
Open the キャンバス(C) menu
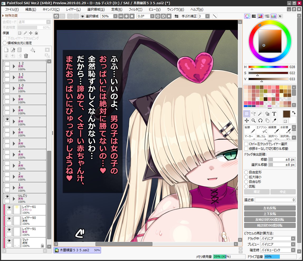(x=51, y=9)
